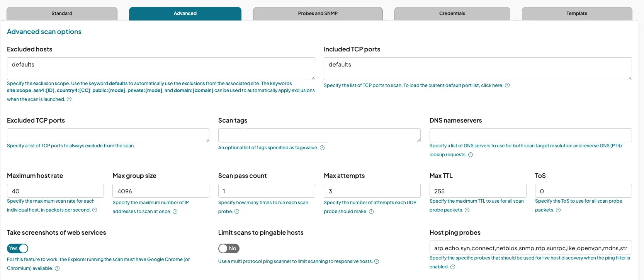Open help icon for Scan tags description
This screenshot has width=644, height=280.
(x=322, y=148)
